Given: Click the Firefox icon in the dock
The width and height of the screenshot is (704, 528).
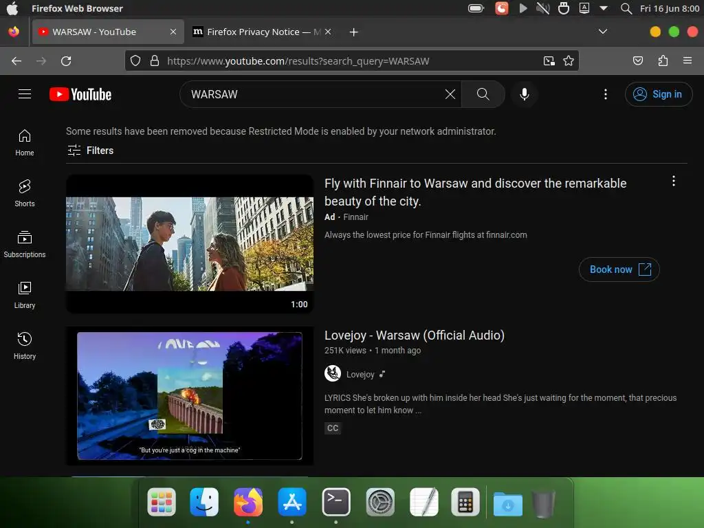Looking at the screenshot, I should (247, 502).
